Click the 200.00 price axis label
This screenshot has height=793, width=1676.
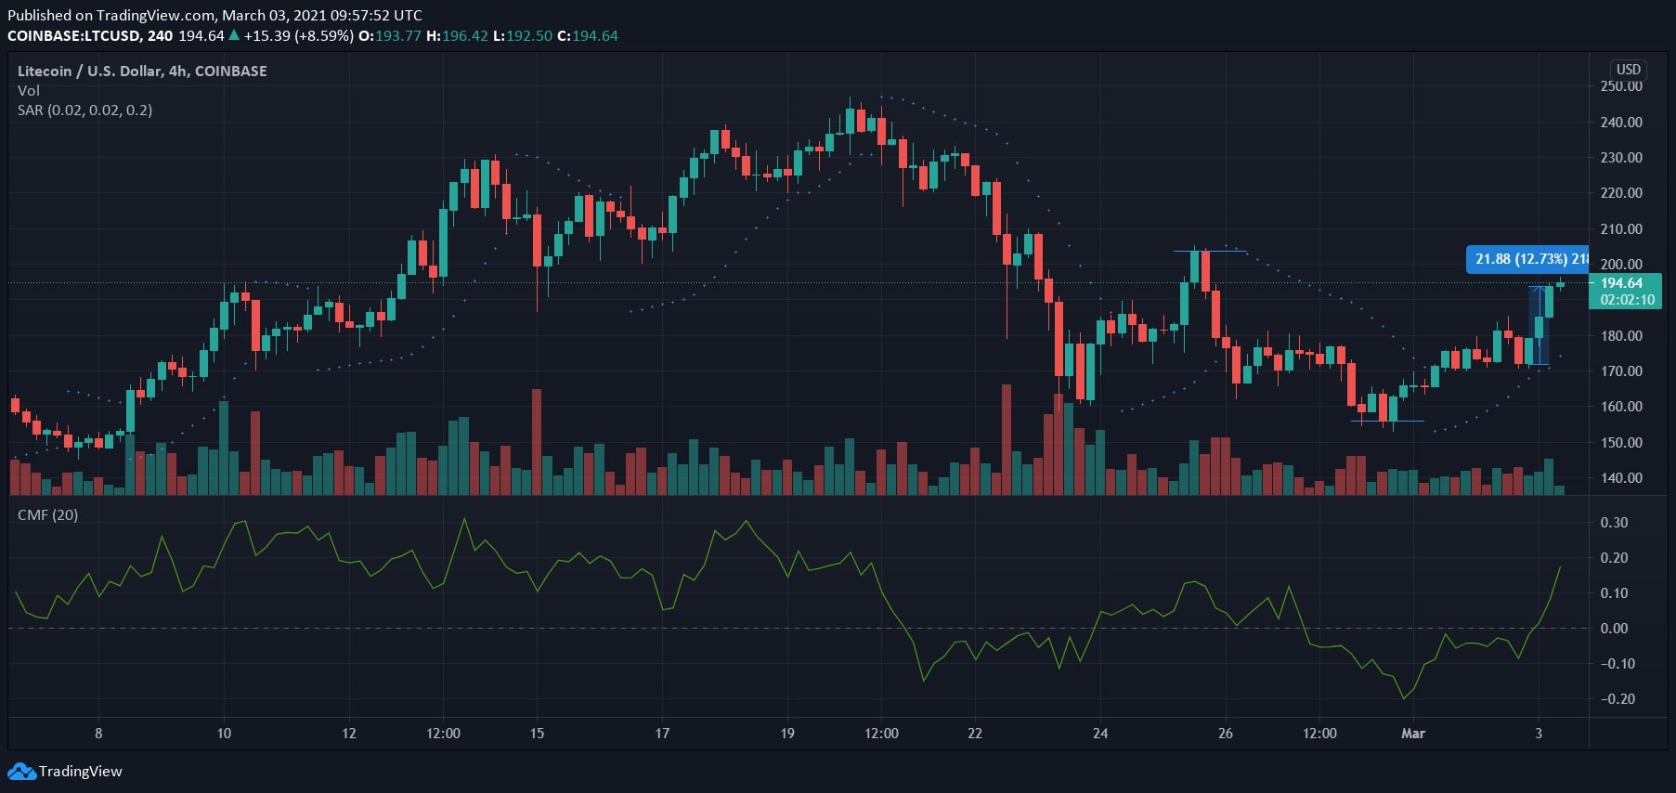click(x=1621, y=264)
